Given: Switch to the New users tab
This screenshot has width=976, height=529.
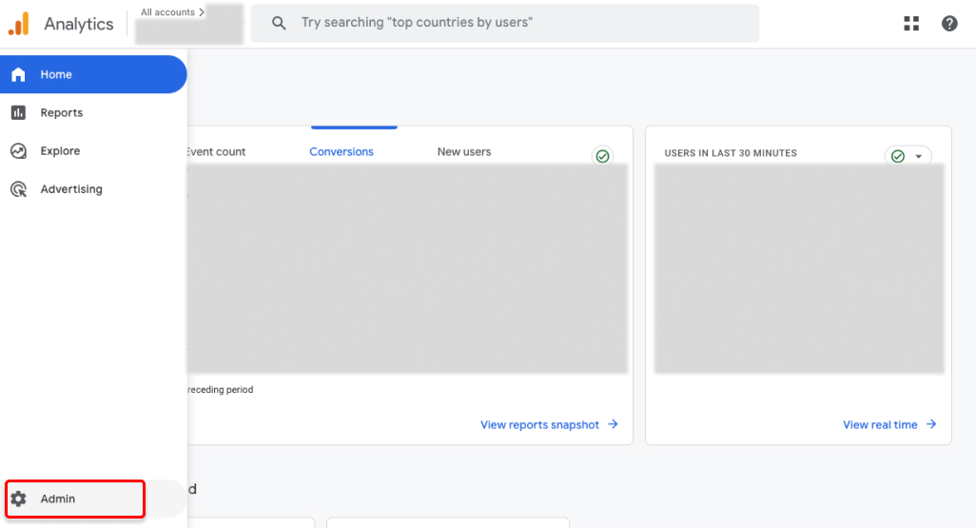Looking at the screenshot, I should 464,151.
